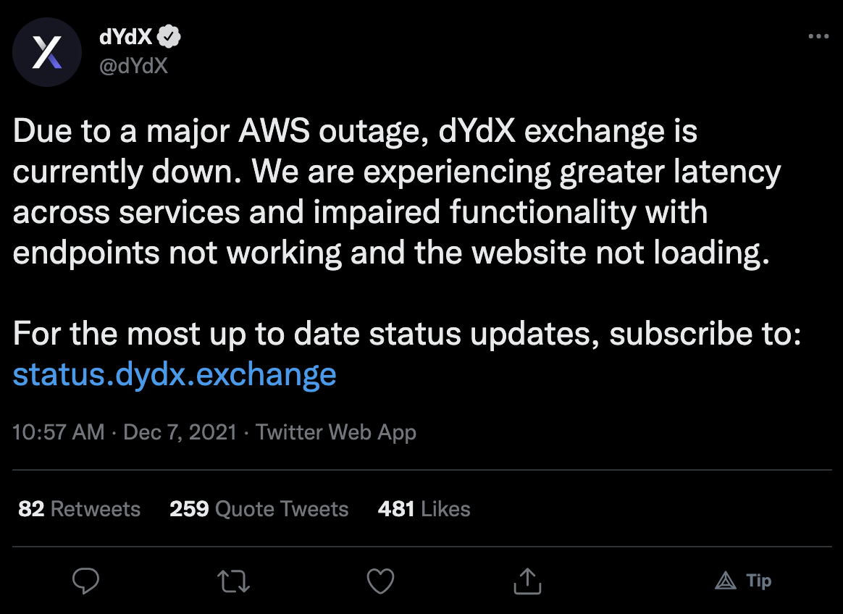
Task: Show the 481 Likes list
Action: pos(424,509)
